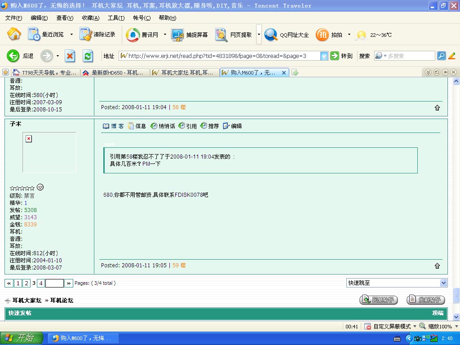Click first page « button
This screenshot has width=460, height=345.
pyautogui.click(x=9, y=283)
